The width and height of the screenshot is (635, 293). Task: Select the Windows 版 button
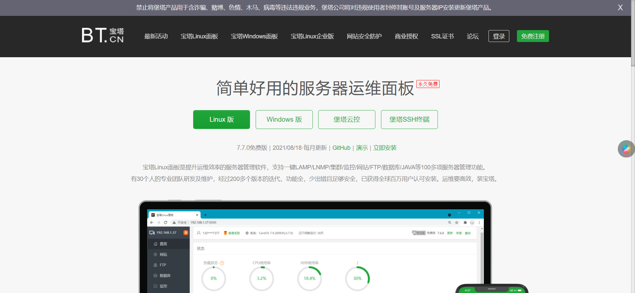click(x=284, y=119)
